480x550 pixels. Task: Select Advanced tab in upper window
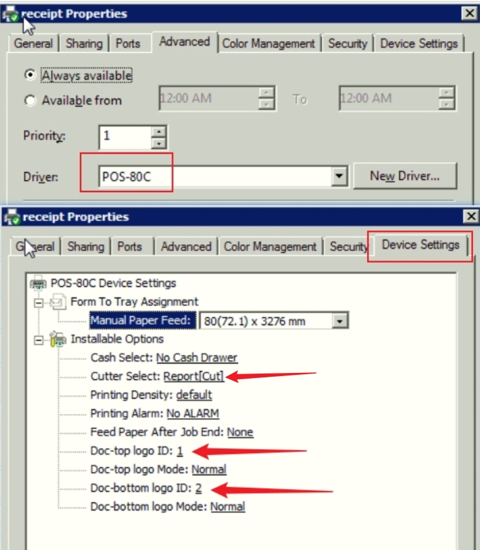tap(185, 42)
